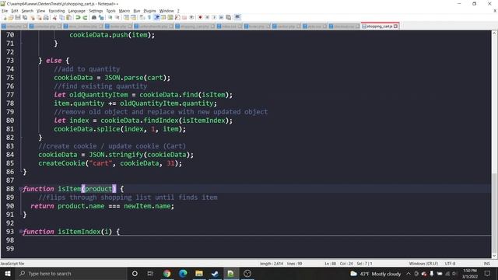Open the Language menu
498x280 pixels.
point(76,11)
